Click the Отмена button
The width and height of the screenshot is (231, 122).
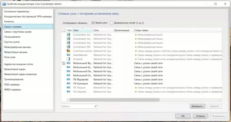click(x=200, y=116)
